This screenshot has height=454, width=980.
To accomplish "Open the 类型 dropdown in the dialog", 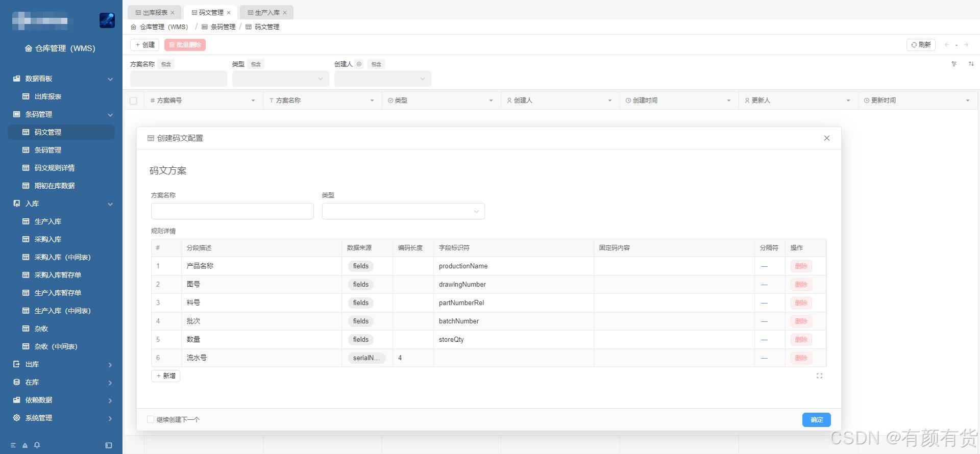I will click(x=403, y=211).
